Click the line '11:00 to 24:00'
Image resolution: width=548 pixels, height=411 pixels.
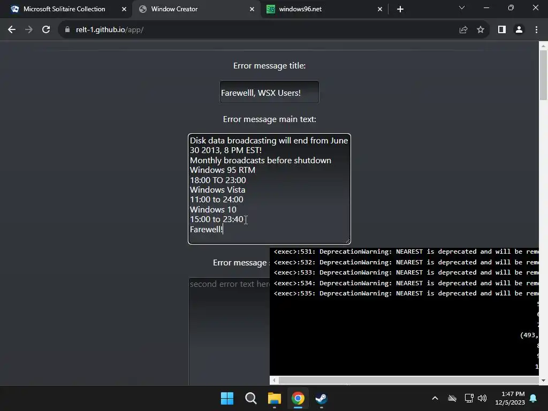coord(216,200)
